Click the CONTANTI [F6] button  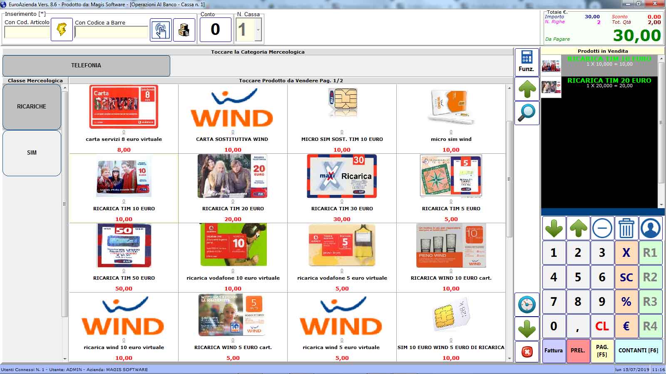[x=639, y=351]
